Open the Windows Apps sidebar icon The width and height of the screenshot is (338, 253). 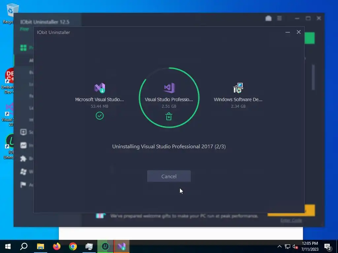click(23, 172)
